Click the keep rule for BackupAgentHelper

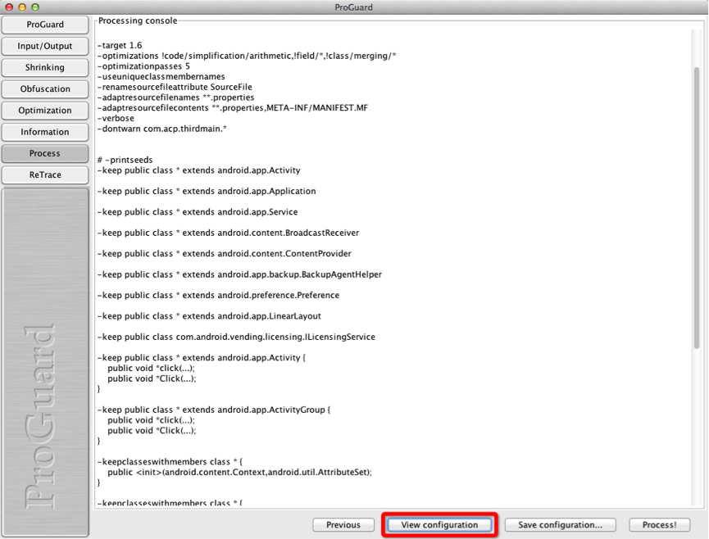pyautogui.click(x=239, y=274)
